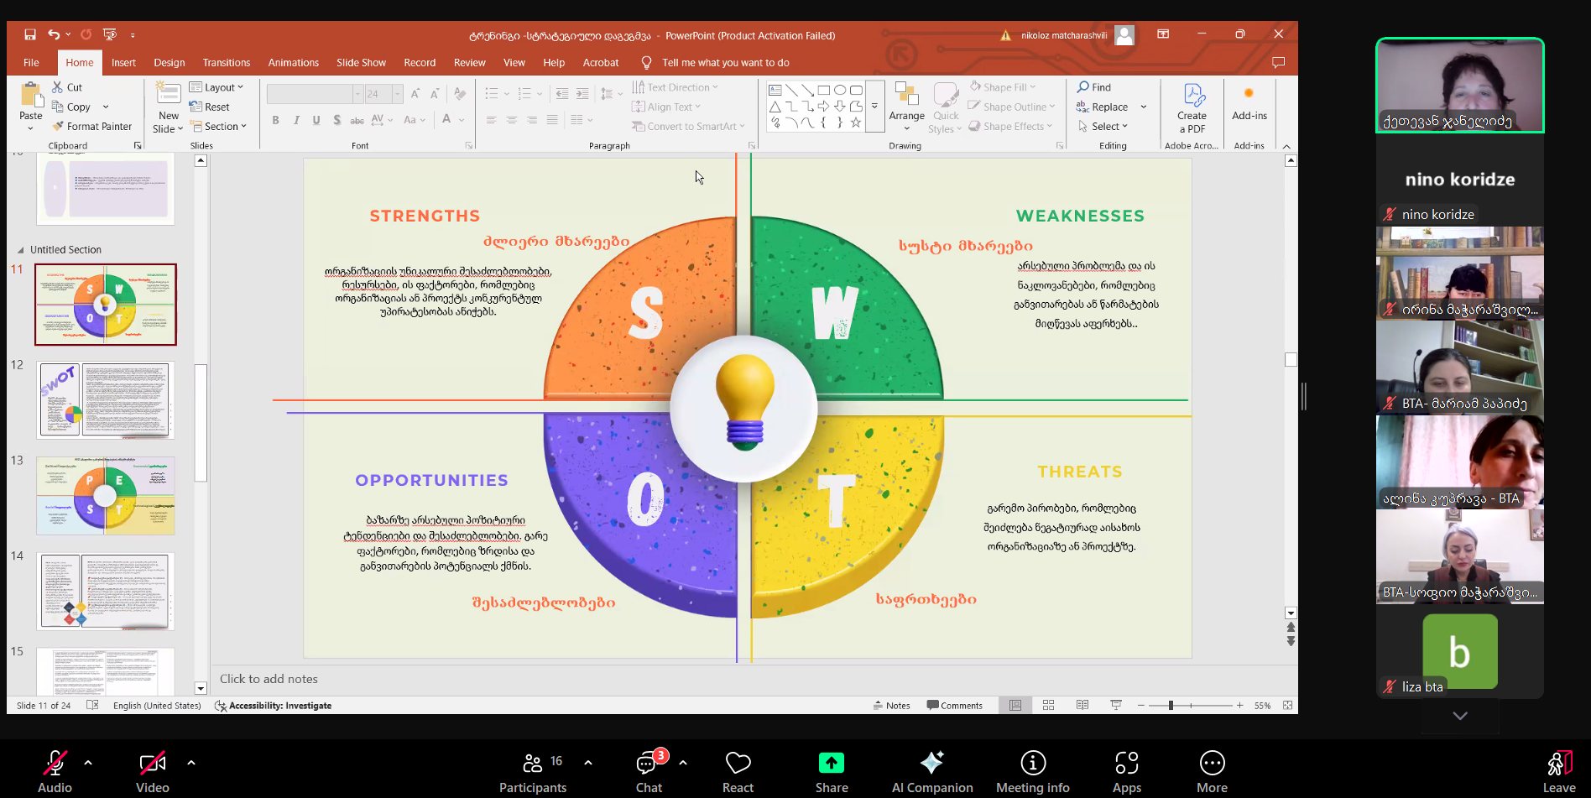Open Arrange options

(x=907, y=107)
